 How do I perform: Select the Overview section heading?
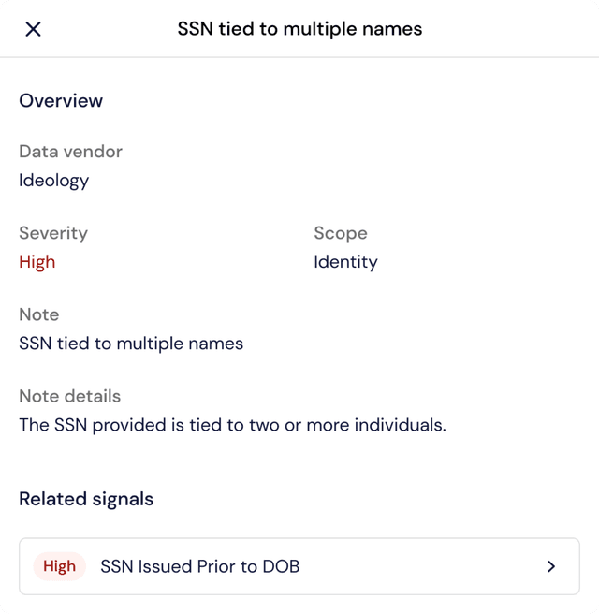(x=61, y=101)
